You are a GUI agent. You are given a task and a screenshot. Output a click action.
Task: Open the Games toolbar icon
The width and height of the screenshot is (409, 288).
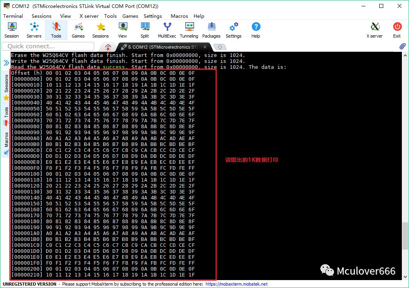[78, 30]
